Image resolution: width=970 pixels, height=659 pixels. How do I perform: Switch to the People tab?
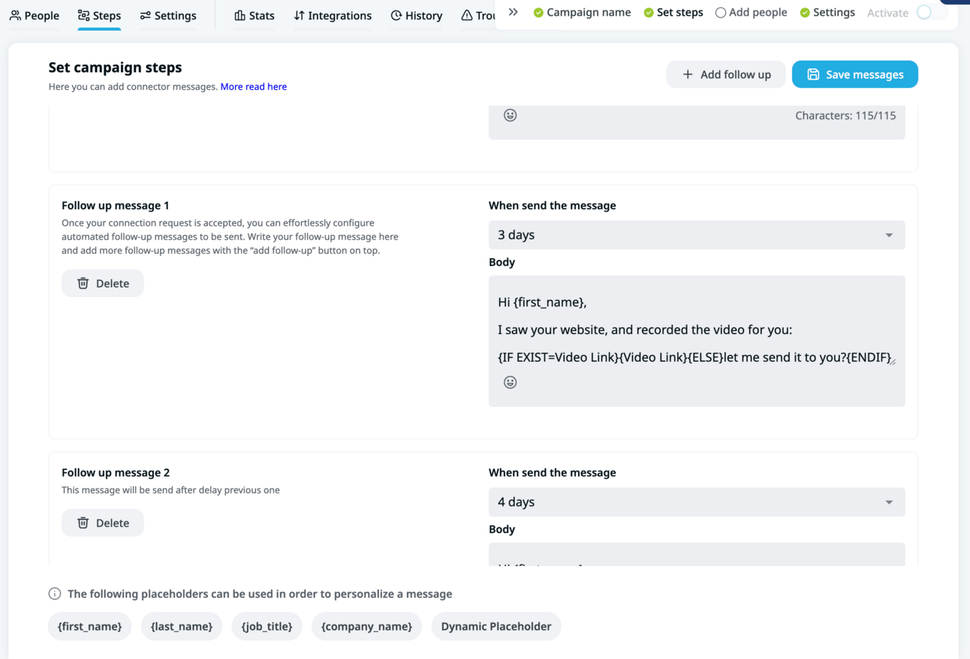35,16
